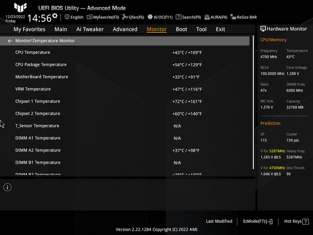This screenshot has width=313, height=235.
Task: Click Monitor\Temperature Monitor breadcrumb
Action: point(45,41)
